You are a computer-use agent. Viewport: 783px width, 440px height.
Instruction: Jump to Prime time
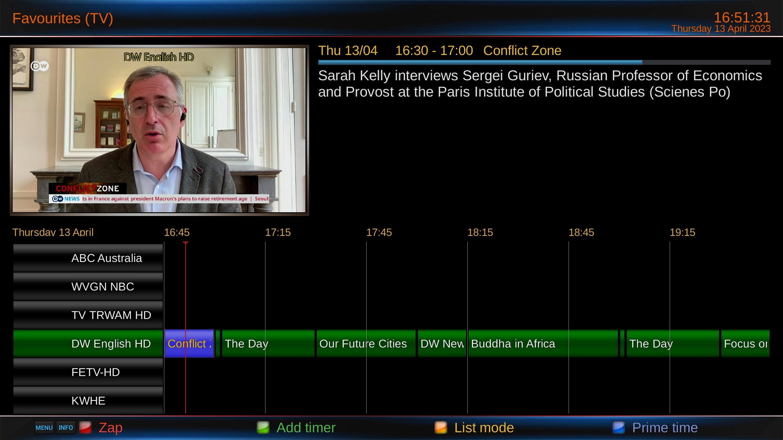pyautogui.click(x=665, y=428)
